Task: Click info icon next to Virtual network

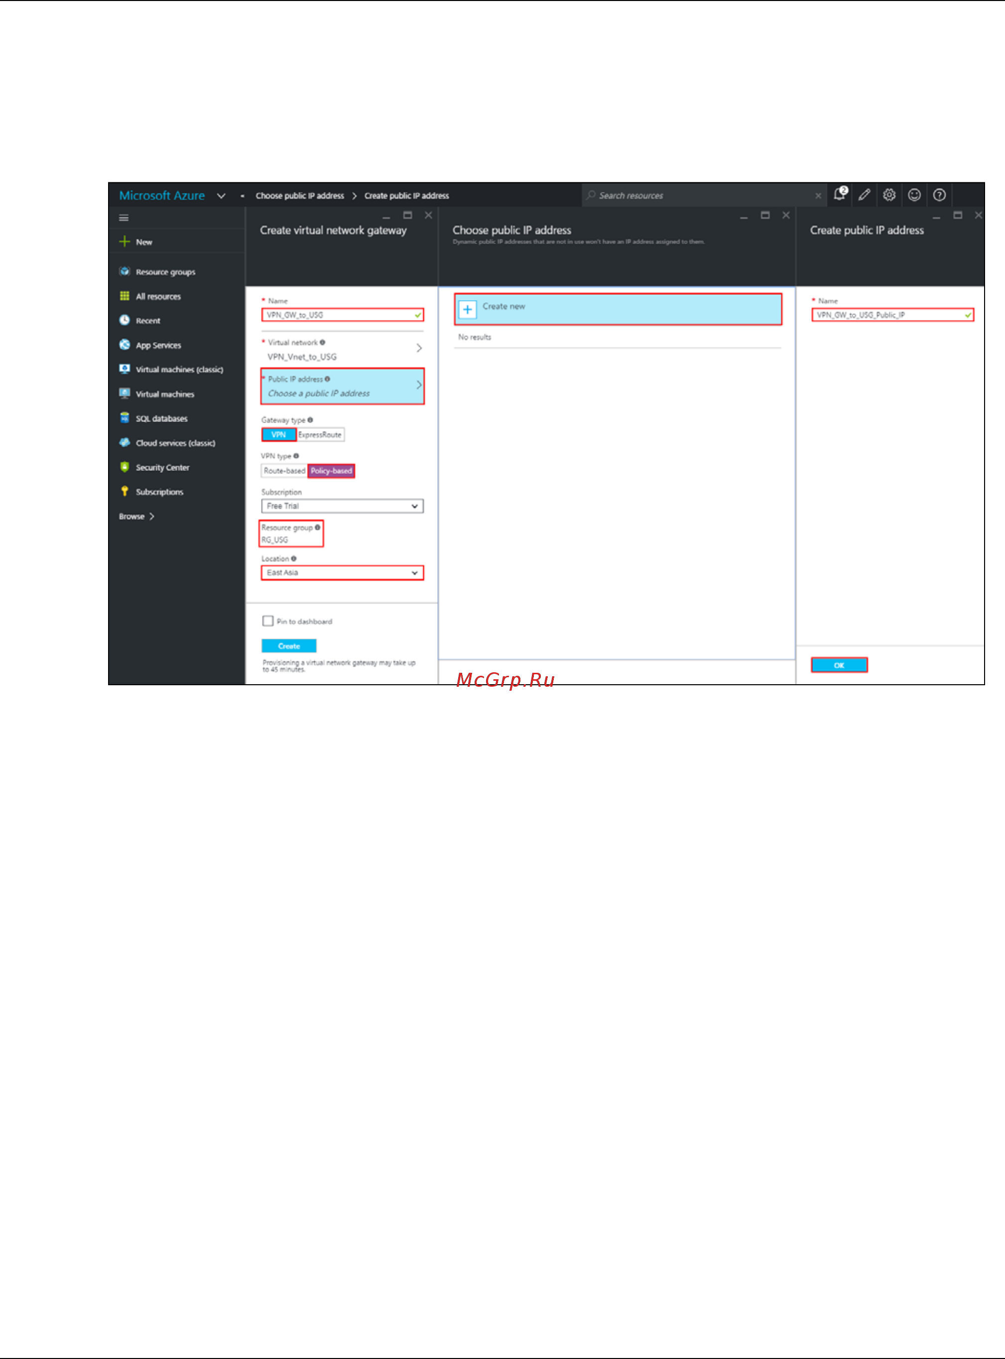Action: click(x=322, y=342)
